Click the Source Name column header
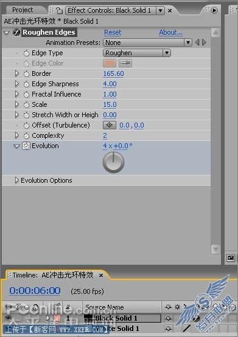 105,307
